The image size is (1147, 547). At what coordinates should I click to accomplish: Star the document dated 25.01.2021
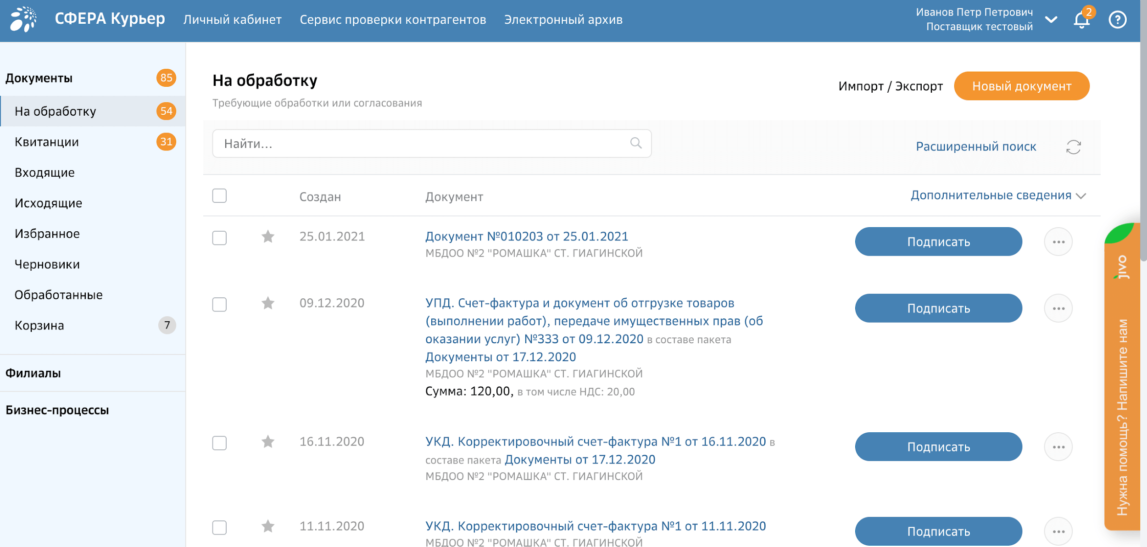[x=268, y=237]
